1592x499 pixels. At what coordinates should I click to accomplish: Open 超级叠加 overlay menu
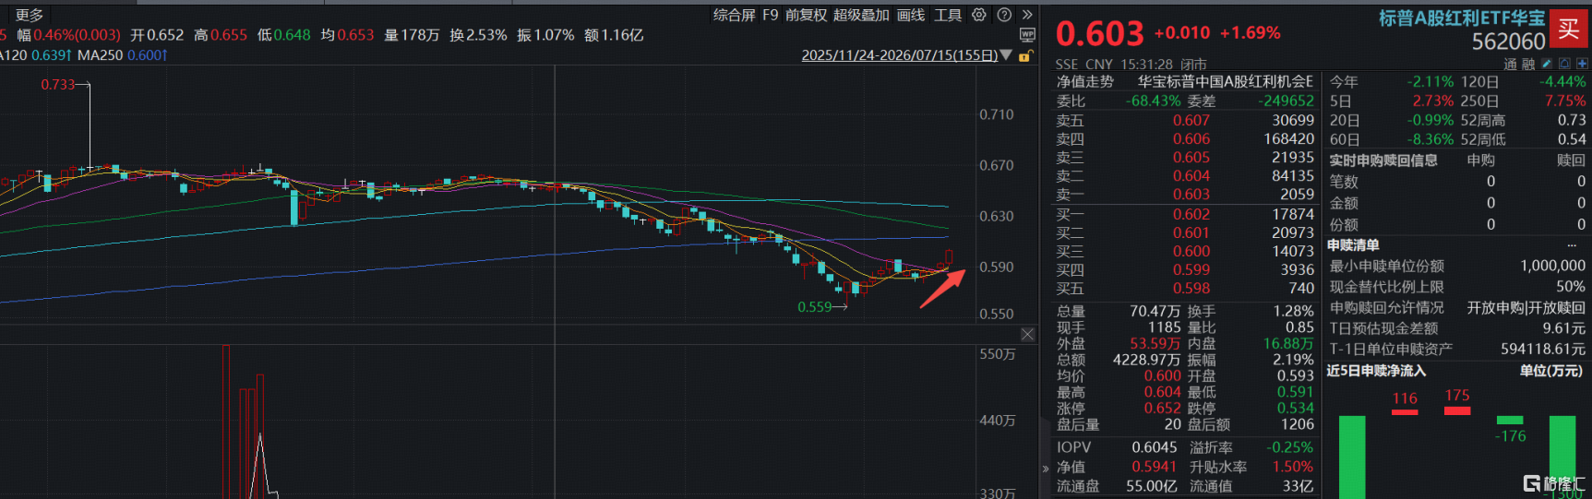click(x=861, y=15)
